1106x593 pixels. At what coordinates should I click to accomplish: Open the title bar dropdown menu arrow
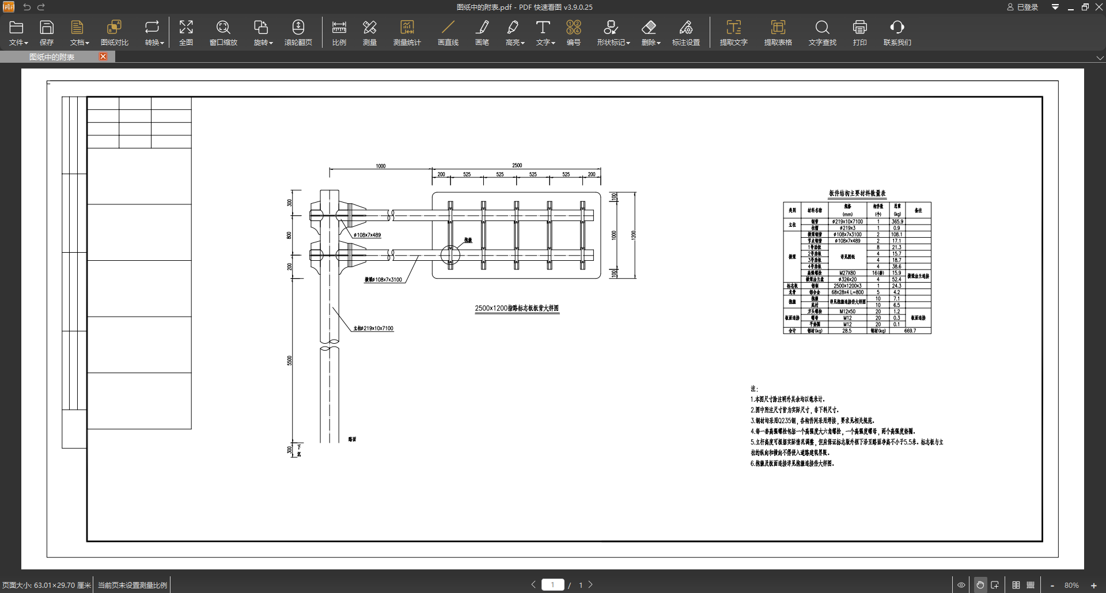coord(1055,7)
